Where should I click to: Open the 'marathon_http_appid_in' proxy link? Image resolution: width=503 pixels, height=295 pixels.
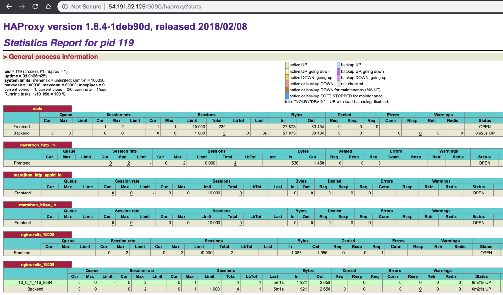tap(37, 175)
